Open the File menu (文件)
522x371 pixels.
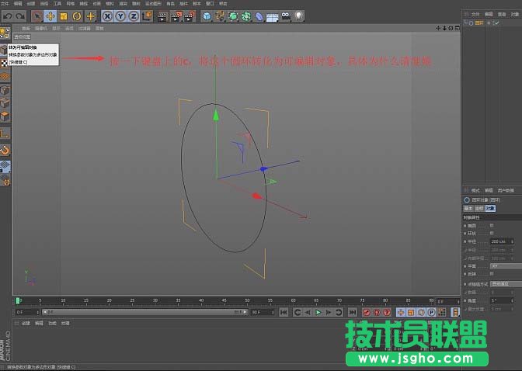click(5, 3)
